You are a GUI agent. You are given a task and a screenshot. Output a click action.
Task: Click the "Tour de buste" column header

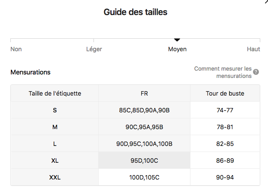[x=225, y=93]
